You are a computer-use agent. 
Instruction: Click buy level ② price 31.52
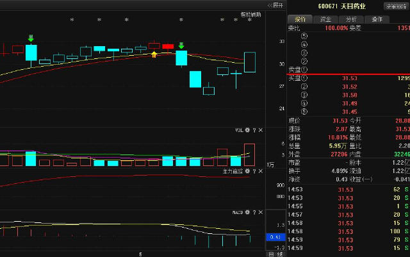pyautogui.click(x=350, y=87)
